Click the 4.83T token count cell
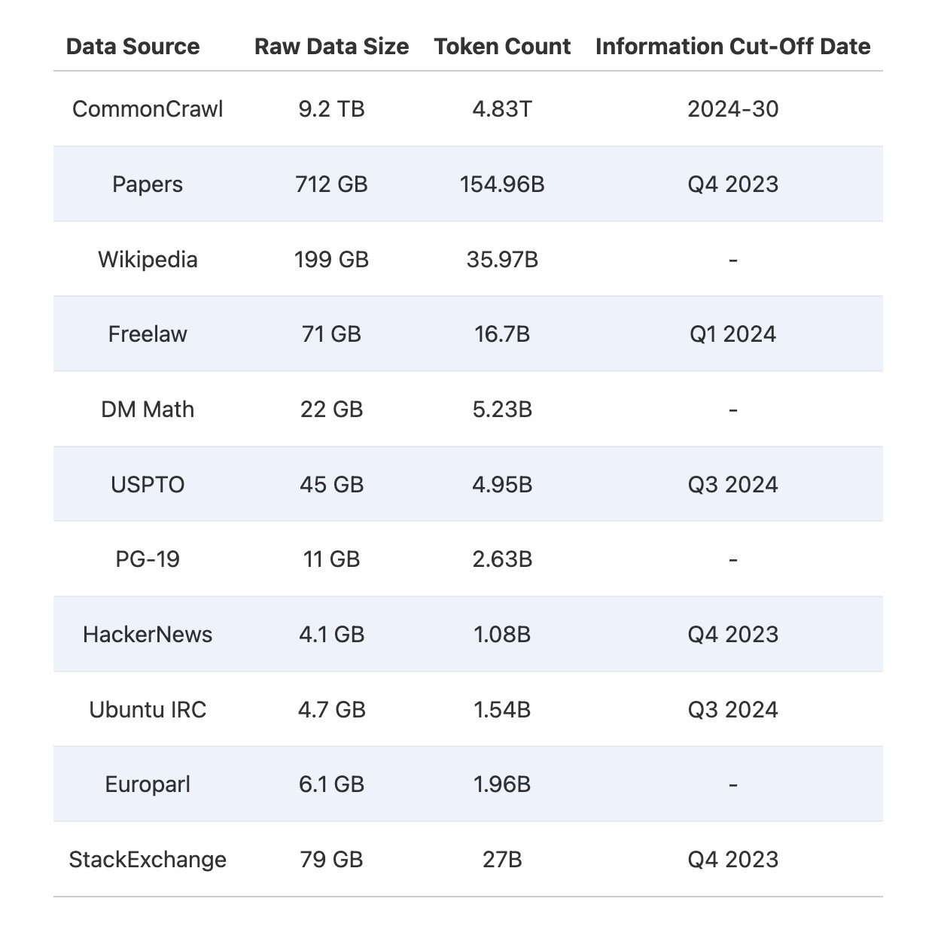 (502, 109)
